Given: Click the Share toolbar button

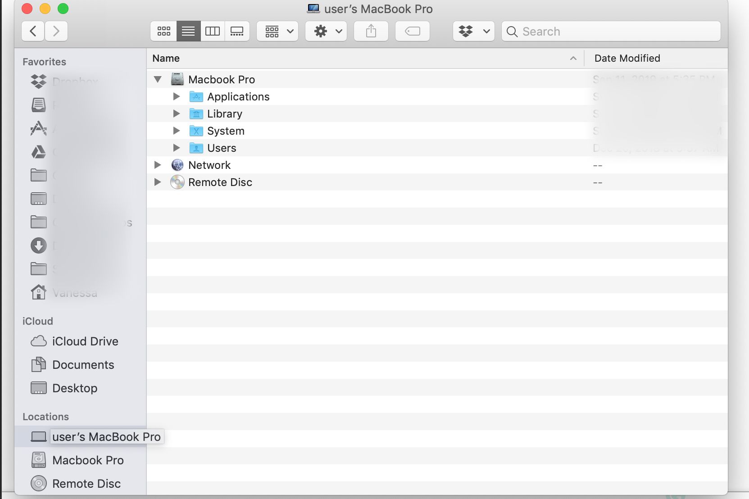Looking at the screenshot, I should pyautogui.click(x=371, y=31).
